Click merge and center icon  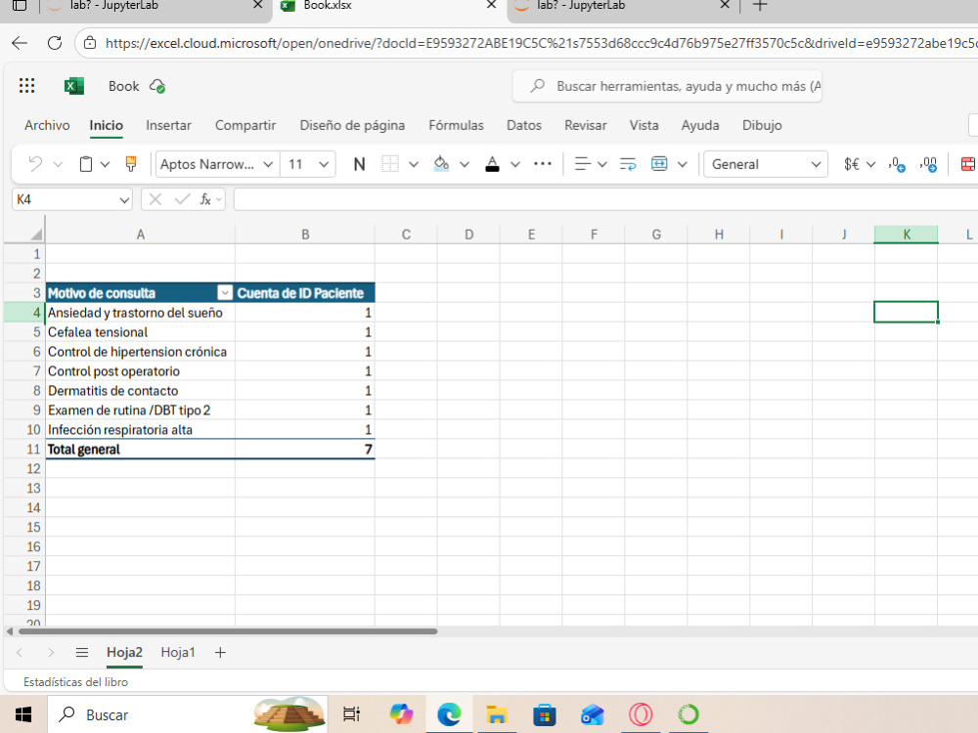(x=659, y=164)
